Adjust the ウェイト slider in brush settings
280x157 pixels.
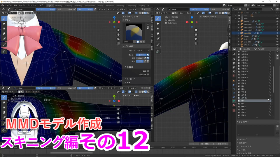[x=141, y=55]
